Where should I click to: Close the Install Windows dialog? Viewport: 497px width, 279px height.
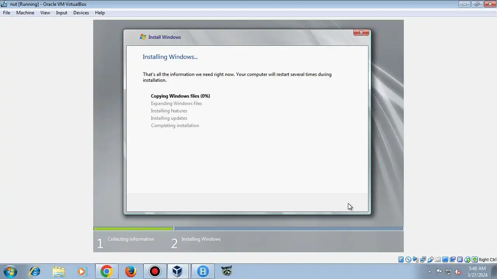pyautogui.click(x=361, y=32)
